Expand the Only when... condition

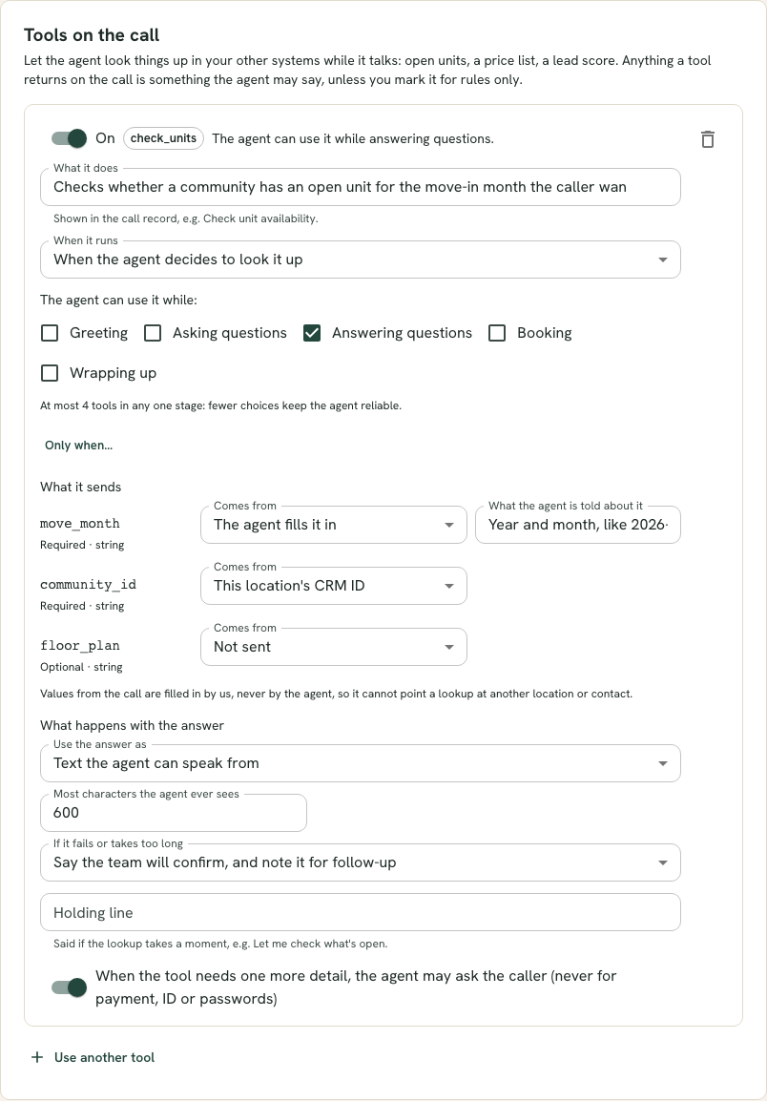point(78,446)
